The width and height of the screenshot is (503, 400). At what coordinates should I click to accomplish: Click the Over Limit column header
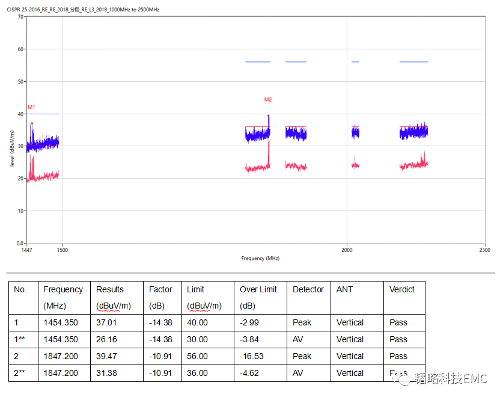coord(258,289)
